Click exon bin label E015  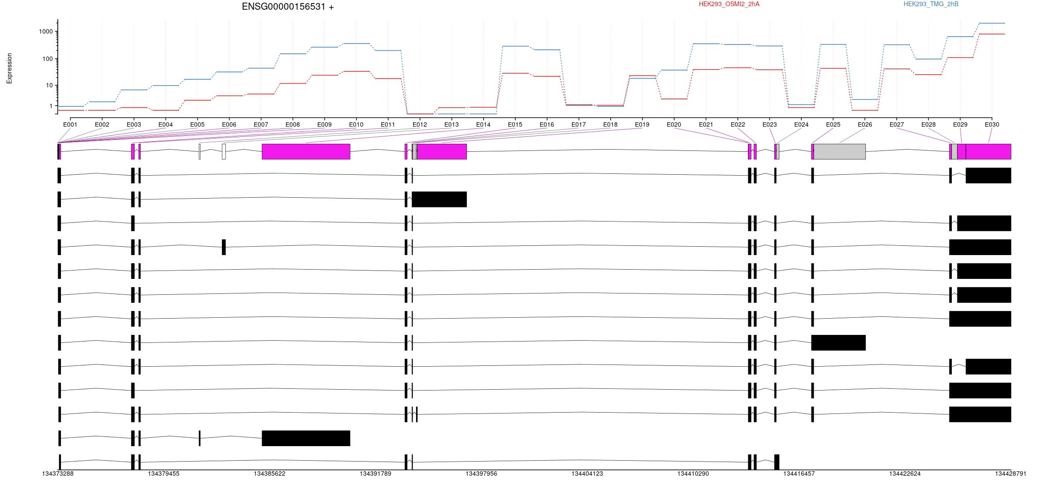coord(515,124)
